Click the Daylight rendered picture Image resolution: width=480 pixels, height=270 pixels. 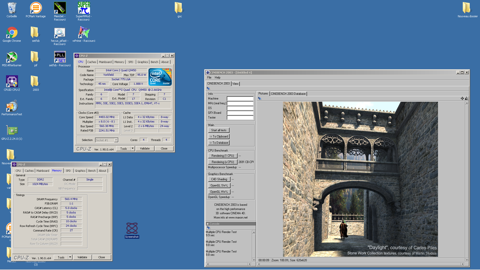(x=360, y=179)
